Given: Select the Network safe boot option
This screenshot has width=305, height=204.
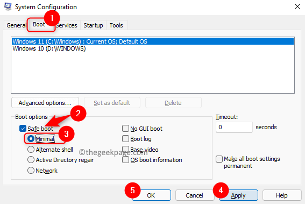Looking at the screenshot, I should tap(31, 171).
